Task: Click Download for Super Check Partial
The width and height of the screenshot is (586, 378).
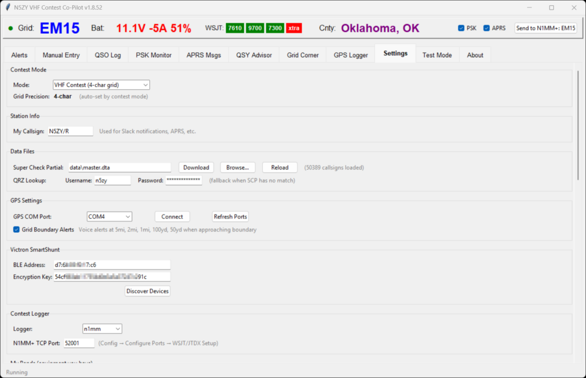Action: (196, 168)
